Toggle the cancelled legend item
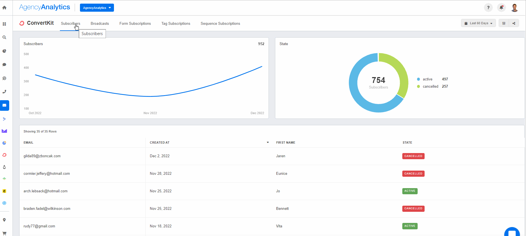The image size is (526, 236). (430, 87)
